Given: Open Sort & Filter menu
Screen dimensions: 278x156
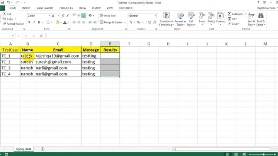Looking at the screenshot, I should pyautogui.click(x=252, y=19).
